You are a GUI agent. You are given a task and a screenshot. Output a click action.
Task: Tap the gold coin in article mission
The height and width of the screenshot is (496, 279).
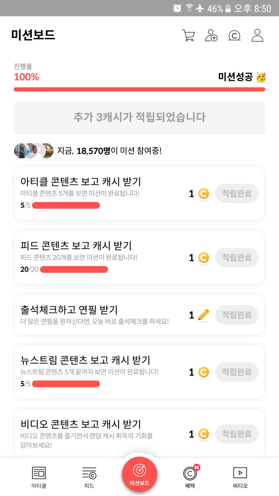pyautogui.click(x=203, y=194)
